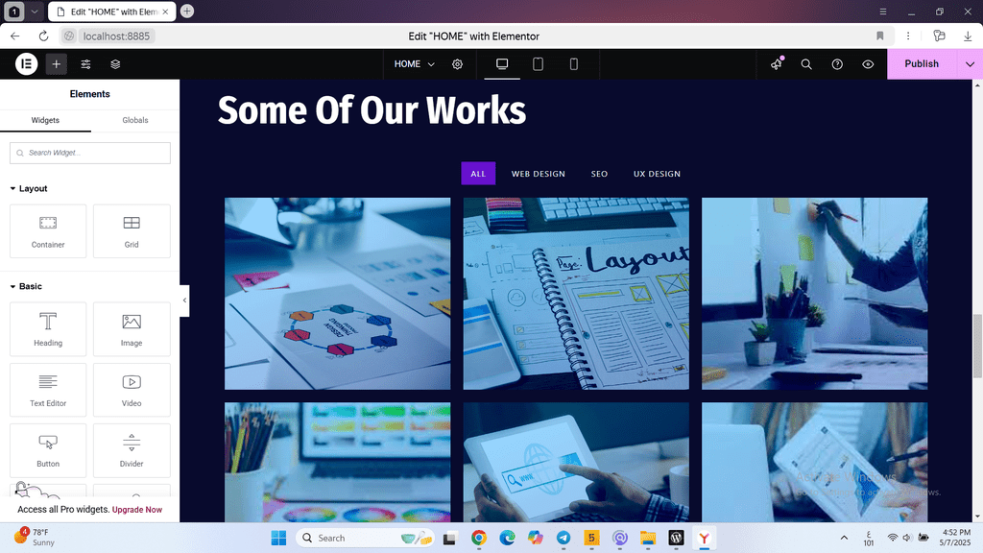Click the page vertical scrollbar thumb
Viewport: 983px width, 553px height.
tap(977, 346)
